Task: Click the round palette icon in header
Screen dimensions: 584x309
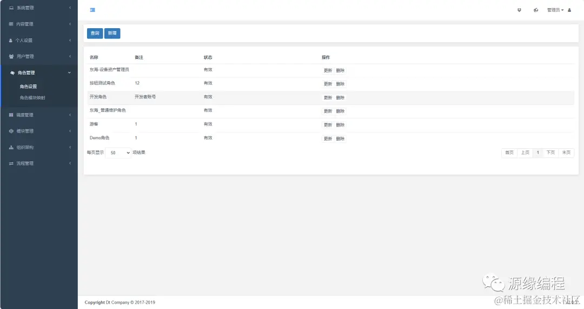Action: [536, 10]
